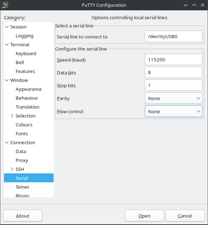Open the Fonts settings category
Image resolution: width=208 pixels, height=225 pixels.
(22, 134)
